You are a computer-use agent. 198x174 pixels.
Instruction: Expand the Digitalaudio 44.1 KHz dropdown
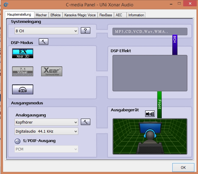[46, 131]
